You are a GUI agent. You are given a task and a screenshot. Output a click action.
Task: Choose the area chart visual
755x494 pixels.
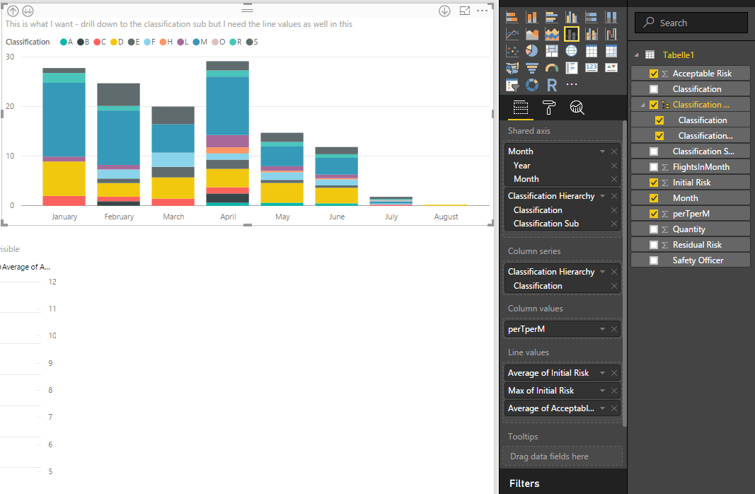click(x=531, y=34)
